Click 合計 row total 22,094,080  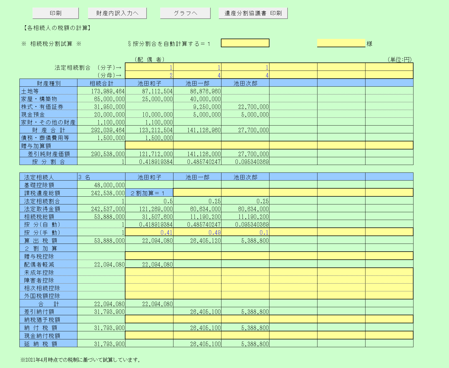pyautogui.click(x=101, y=304)
